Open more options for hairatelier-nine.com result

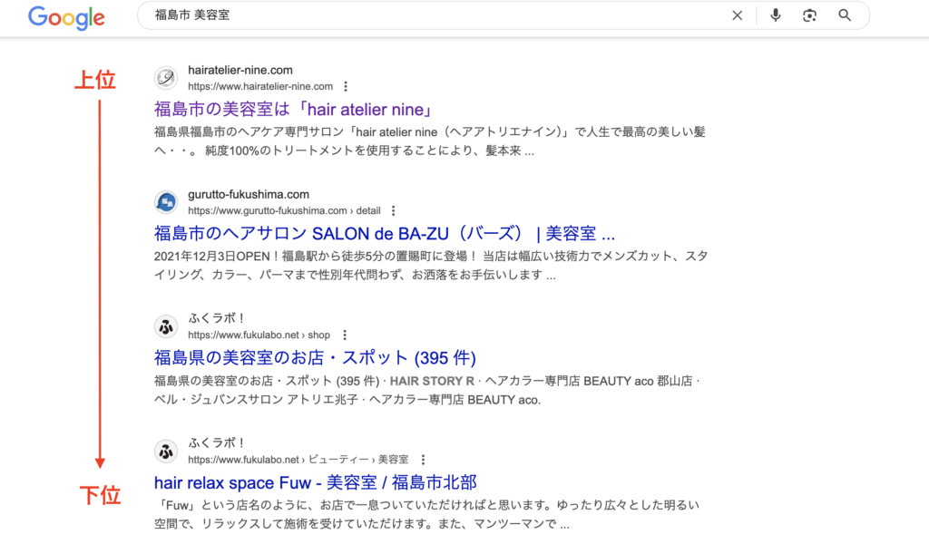[346, 86]
